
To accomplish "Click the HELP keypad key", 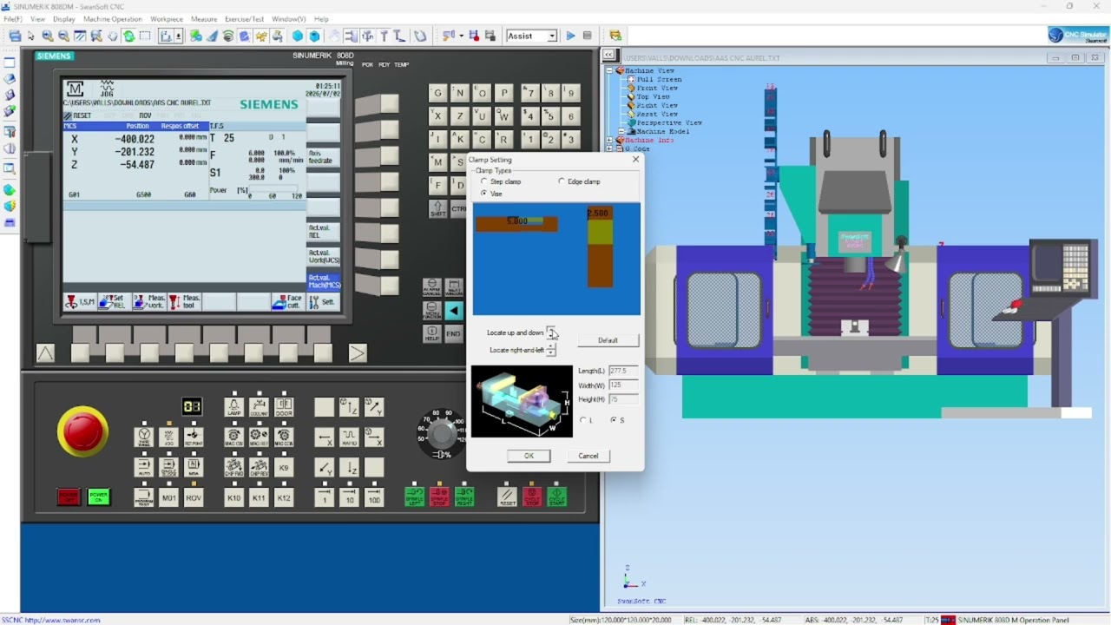I will (431, 333).
